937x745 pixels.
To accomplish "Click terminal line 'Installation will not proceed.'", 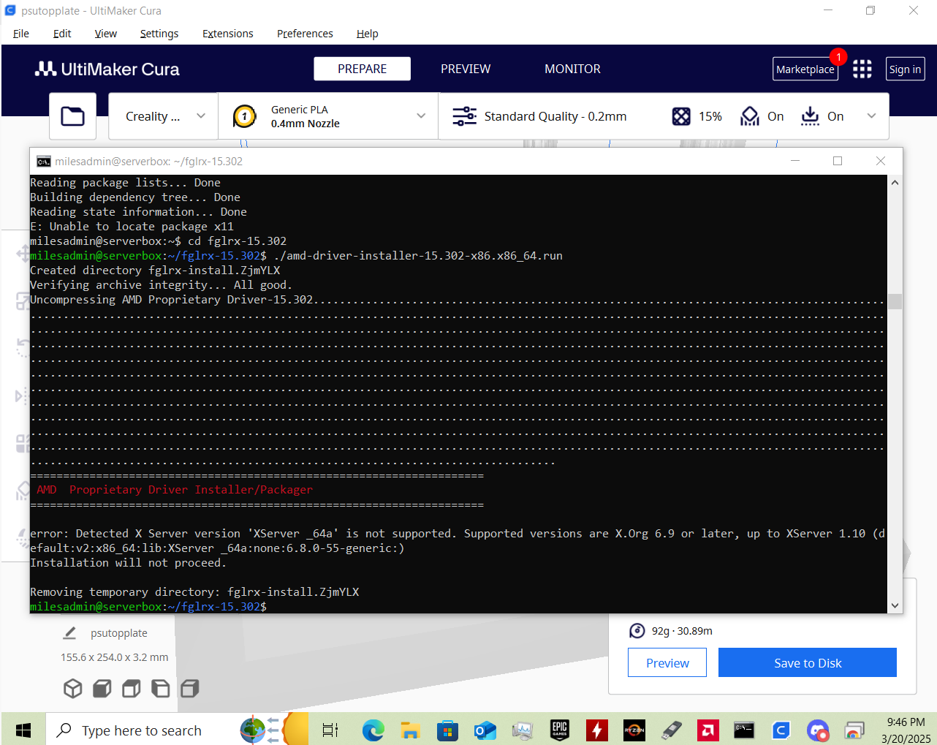I will pos(129,563).
